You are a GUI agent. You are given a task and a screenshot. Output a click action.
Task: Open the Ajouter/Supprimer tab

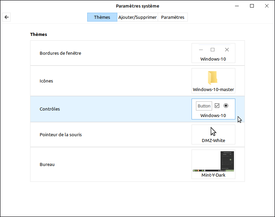[137, 17]
